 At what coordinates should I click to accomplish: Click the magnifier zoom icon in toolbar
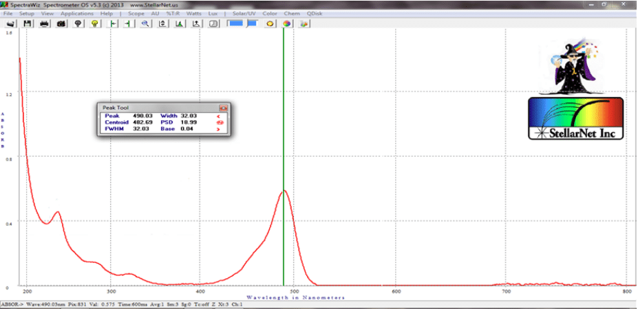pos(145,23)
